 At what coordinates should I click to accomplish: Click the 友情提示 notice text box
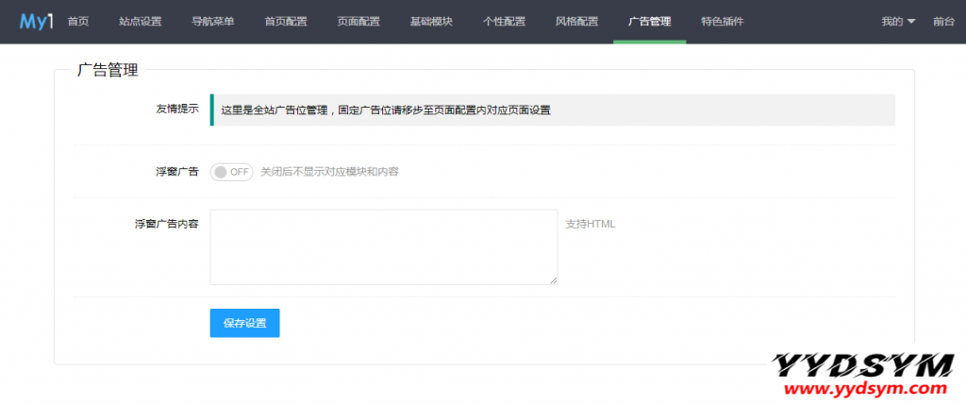[x=553, y=110]
